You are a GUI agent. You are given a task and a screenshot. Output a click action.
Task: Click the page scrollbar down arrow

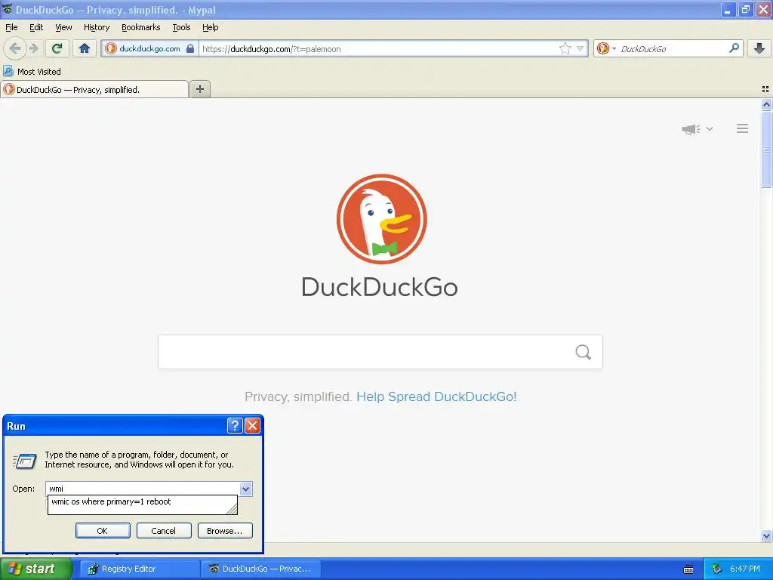click(766, 535)
